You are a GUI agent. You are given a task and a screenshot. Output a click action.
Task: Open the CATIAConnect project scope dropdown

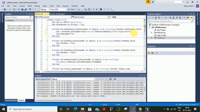pyautogui.click(x=53, y=17)
